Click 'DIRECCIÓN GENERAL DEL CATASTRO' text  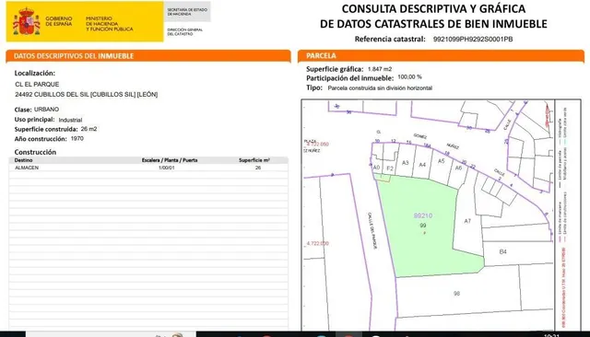[x=184, y=31]
